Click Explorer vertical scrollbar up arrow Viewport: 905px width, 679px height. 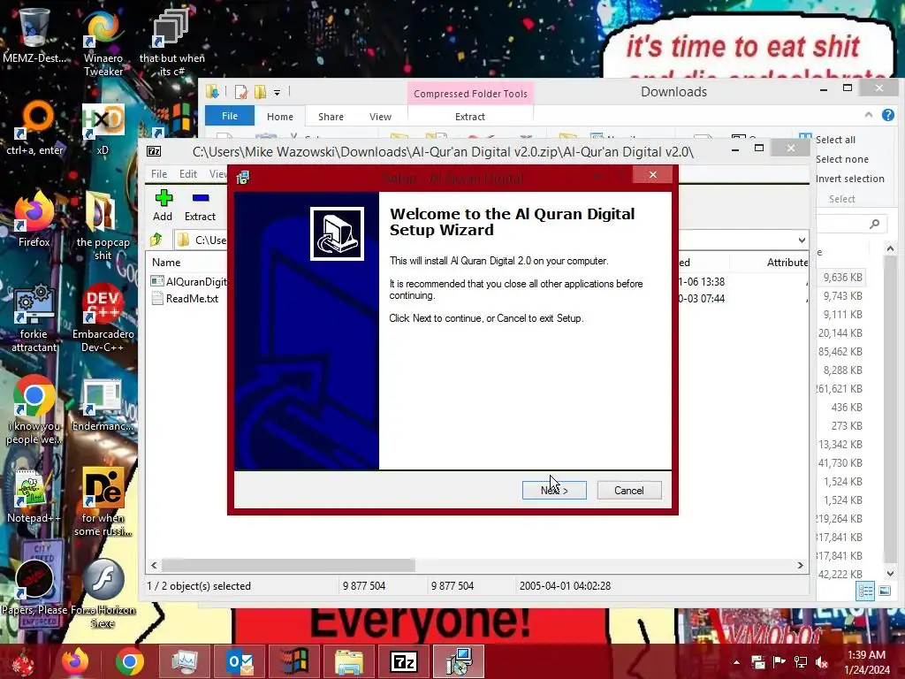click(x=890, y=248)
